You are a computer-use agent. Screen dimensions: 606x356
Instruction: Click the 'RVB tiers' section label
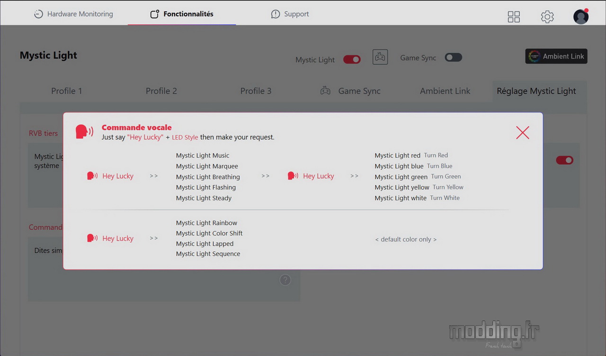click(43, 133)
